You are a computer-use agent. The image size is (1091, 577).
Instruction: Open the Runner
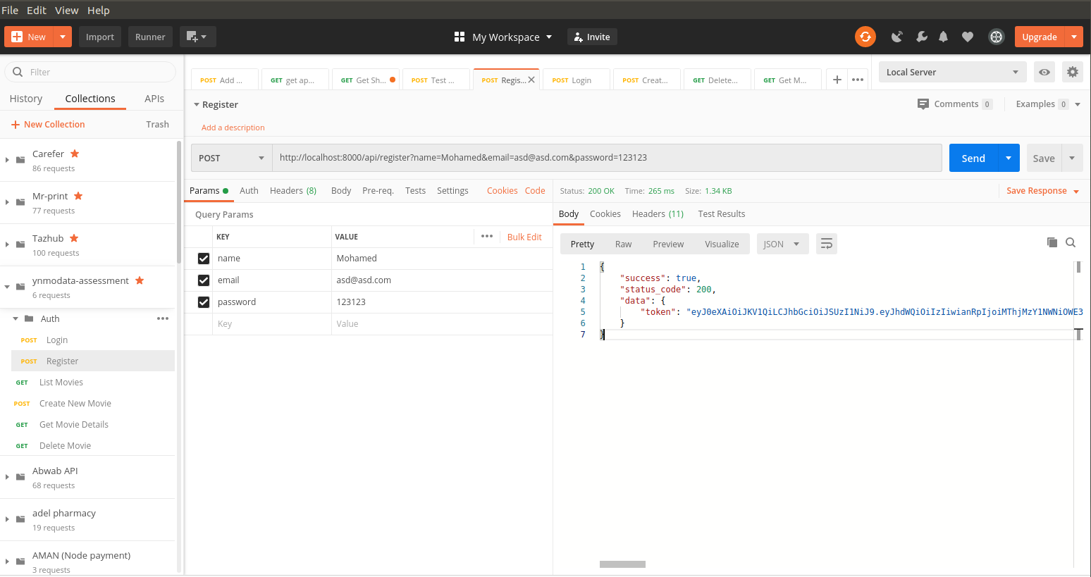(150, 37)
